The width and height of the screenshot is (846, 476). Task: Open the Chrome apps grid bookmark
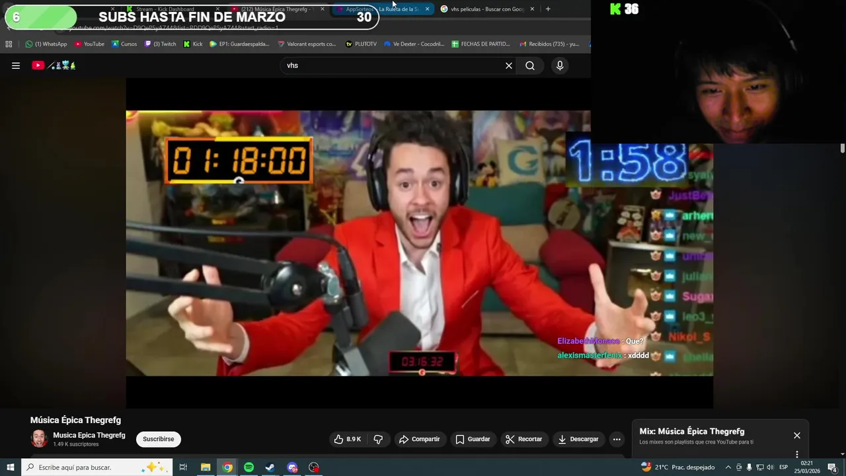click(9, 44)
